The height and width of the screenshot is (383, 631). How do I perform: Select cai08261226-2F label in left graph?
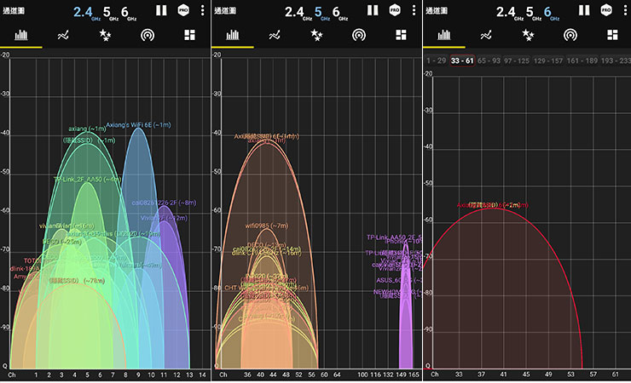coord(164,203)
